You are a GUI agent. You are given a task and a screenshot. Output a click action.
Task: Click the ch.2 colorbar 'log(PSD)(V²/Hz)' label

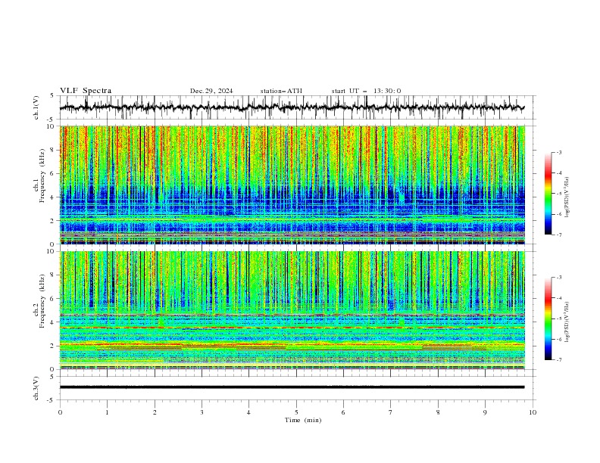(567, 322)
